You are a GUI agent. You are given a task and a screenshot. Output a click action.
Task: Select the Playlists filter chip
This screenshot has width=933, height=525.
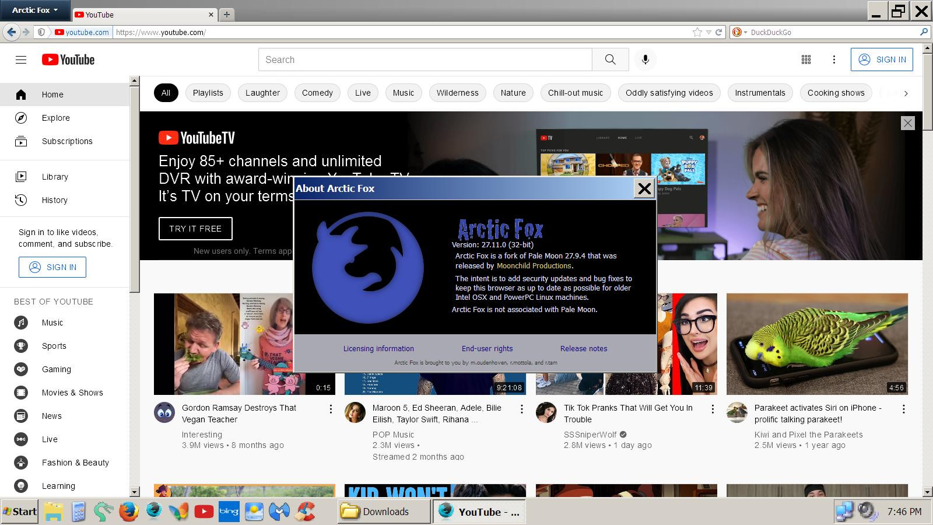coord(208,93)
